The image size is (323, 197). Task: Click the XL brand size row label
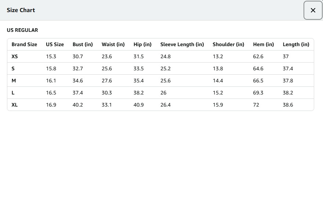coord(15,105)
